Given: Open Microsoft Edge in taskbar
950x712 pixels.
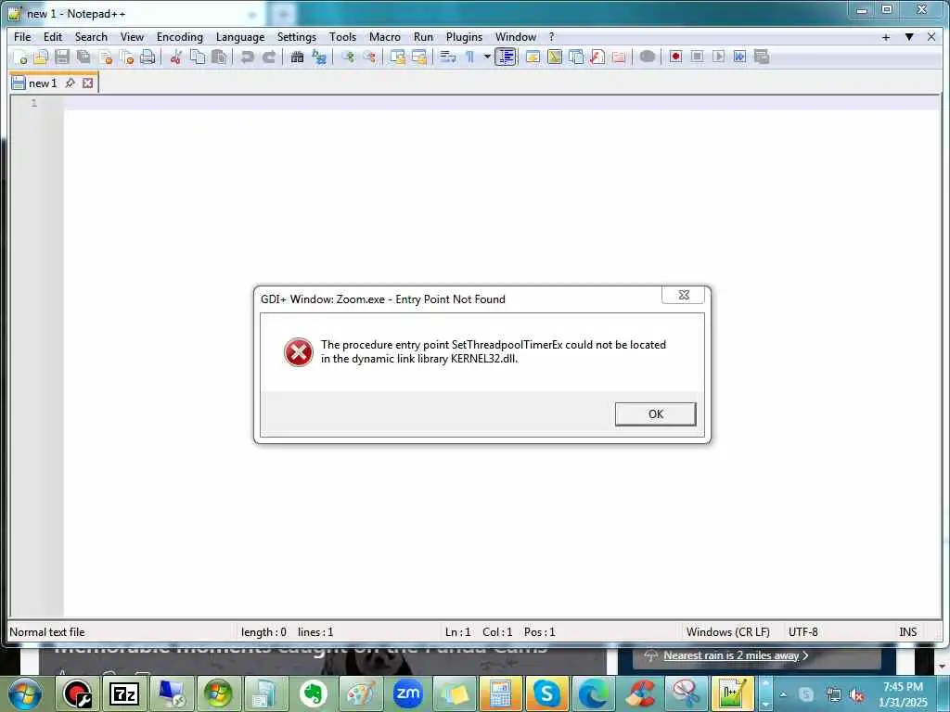Looking at the screenshot, I should (594, 693).
